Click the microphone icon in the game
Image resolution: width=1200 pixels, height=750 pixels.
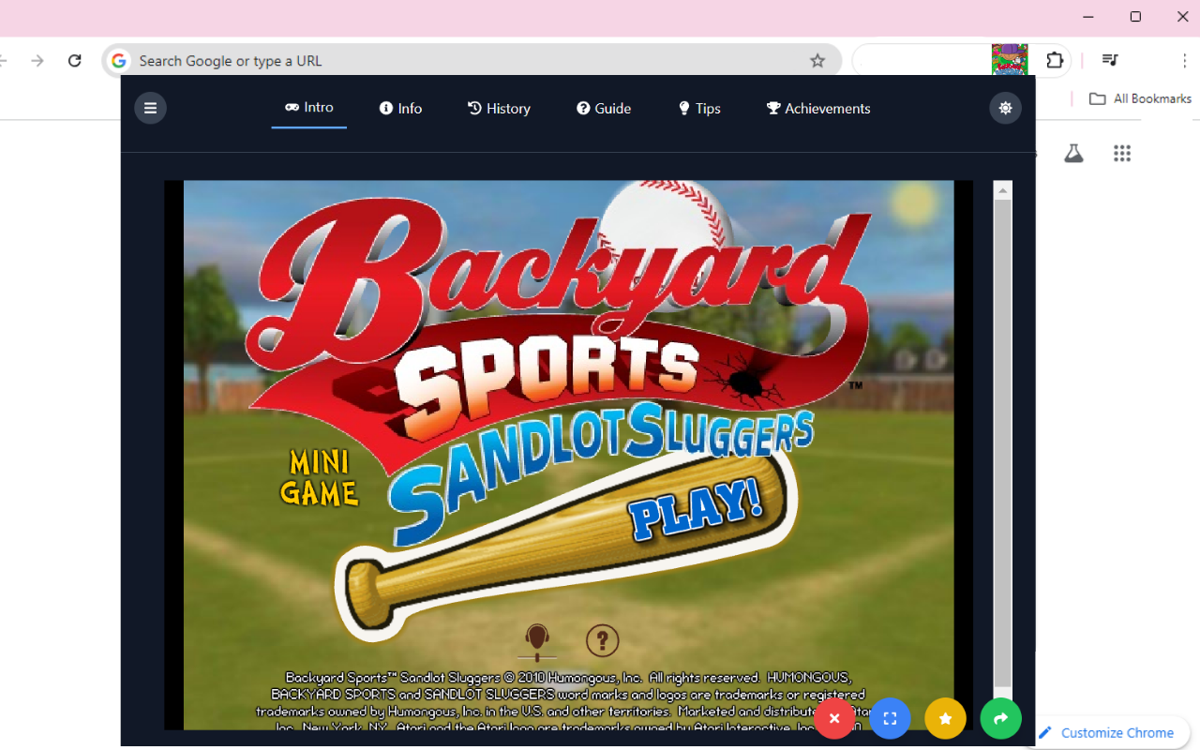coord(536,642)
